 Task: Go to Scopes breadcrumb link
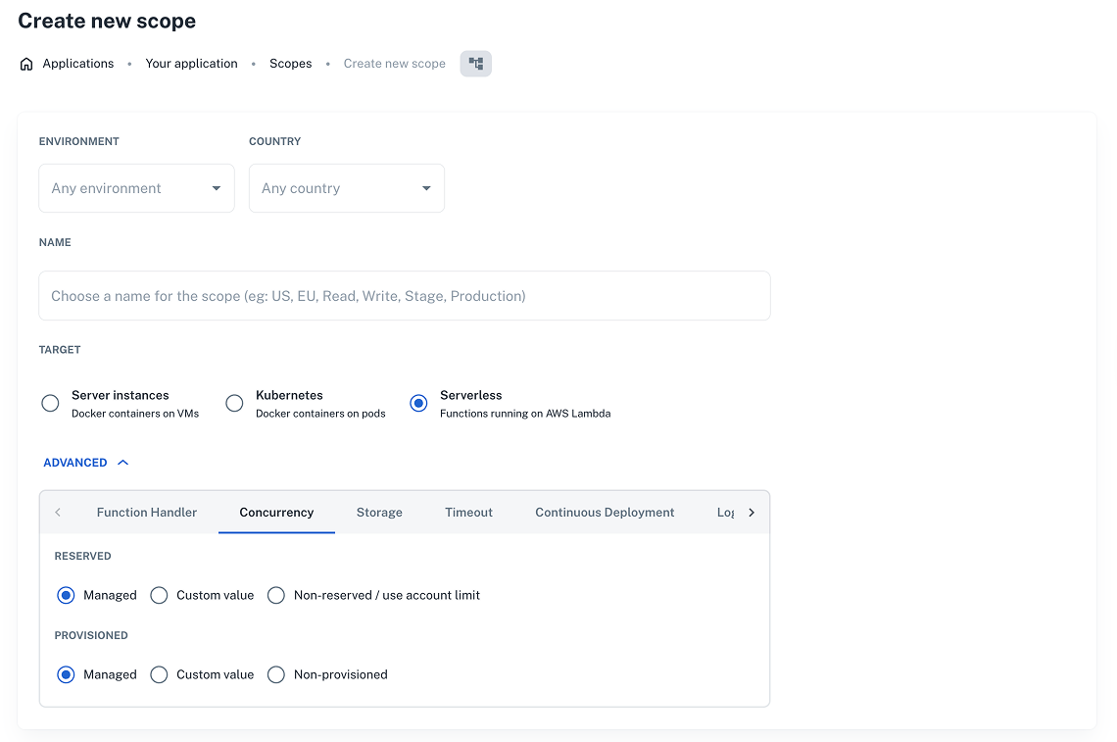click(290, 64)
